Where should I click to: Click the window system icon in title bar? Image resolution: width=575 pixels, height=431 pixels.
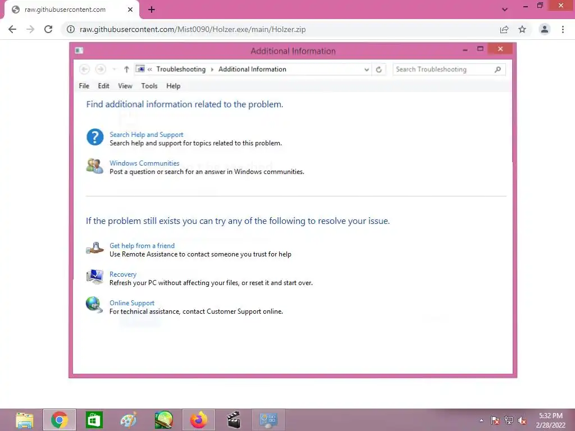click(79, 51)
